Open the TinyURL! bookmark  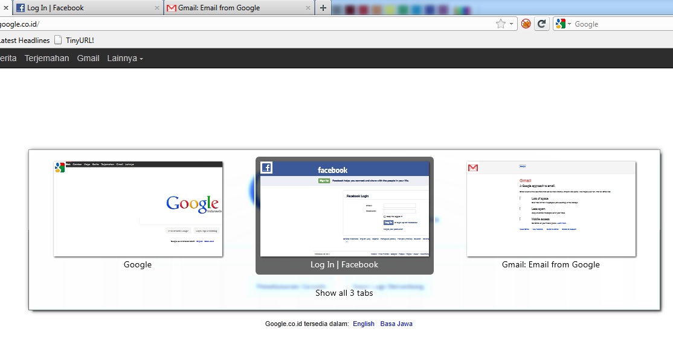pyautogui.click(x=80, y=41)
